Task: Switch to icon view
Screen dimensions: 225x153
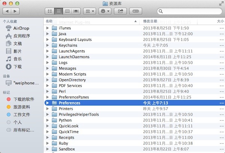Action: coord(49,11)
